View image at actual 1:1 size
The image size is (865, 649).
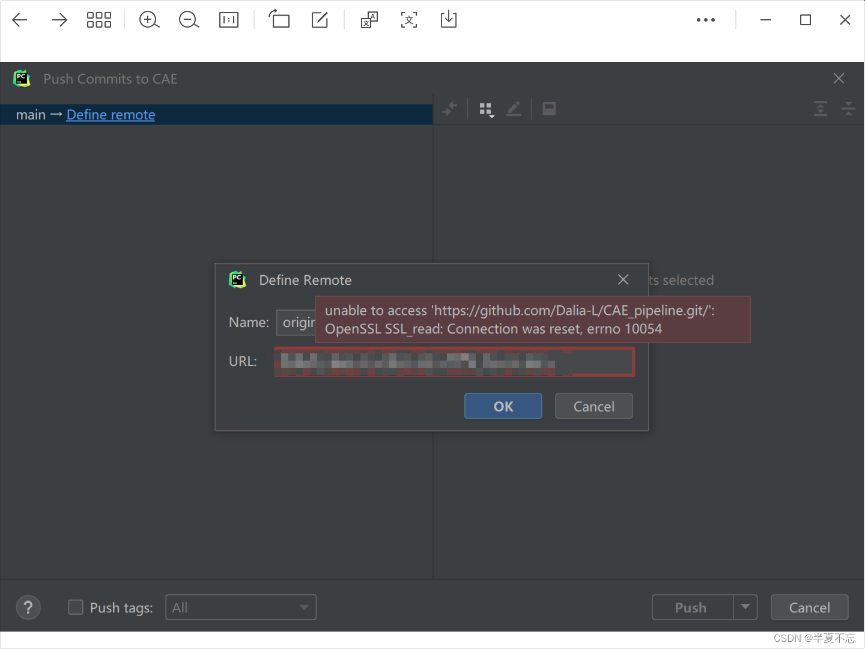click(x=229, y=20)
